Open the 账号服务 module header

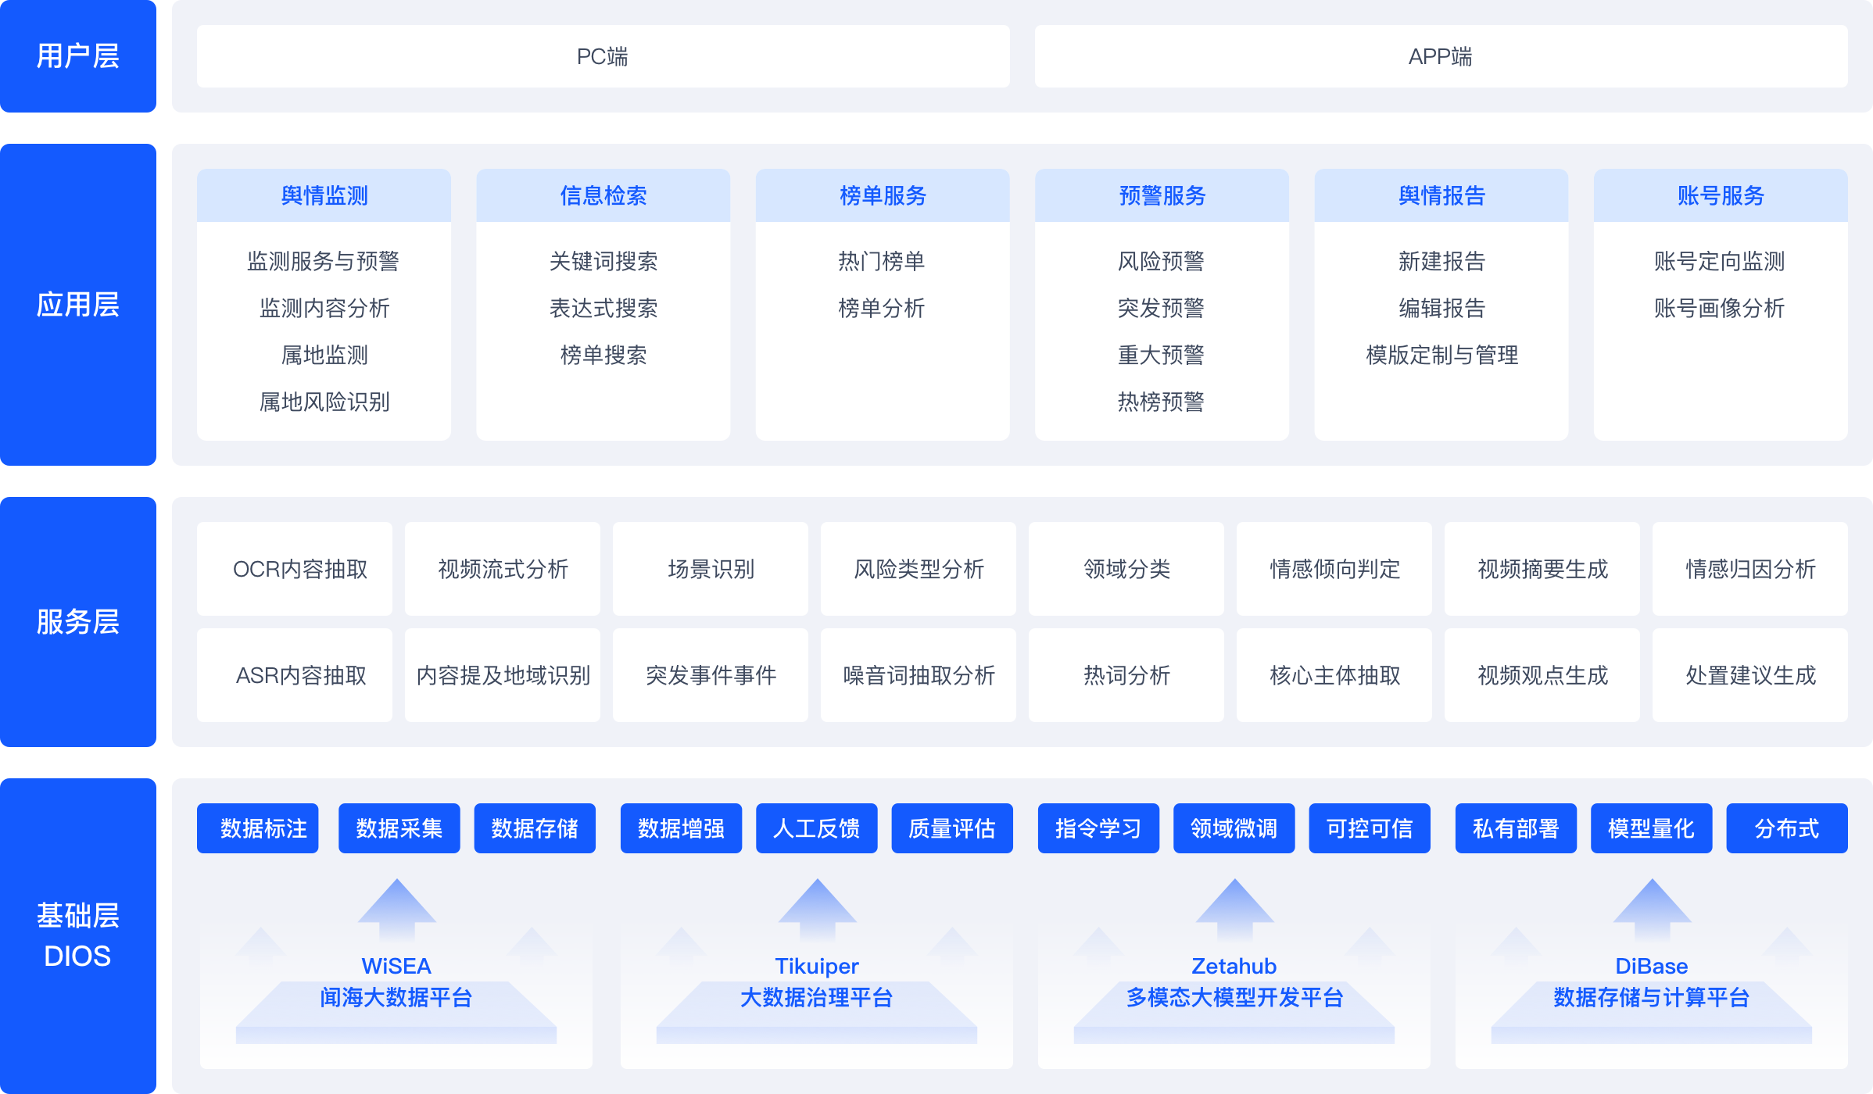1721,195
